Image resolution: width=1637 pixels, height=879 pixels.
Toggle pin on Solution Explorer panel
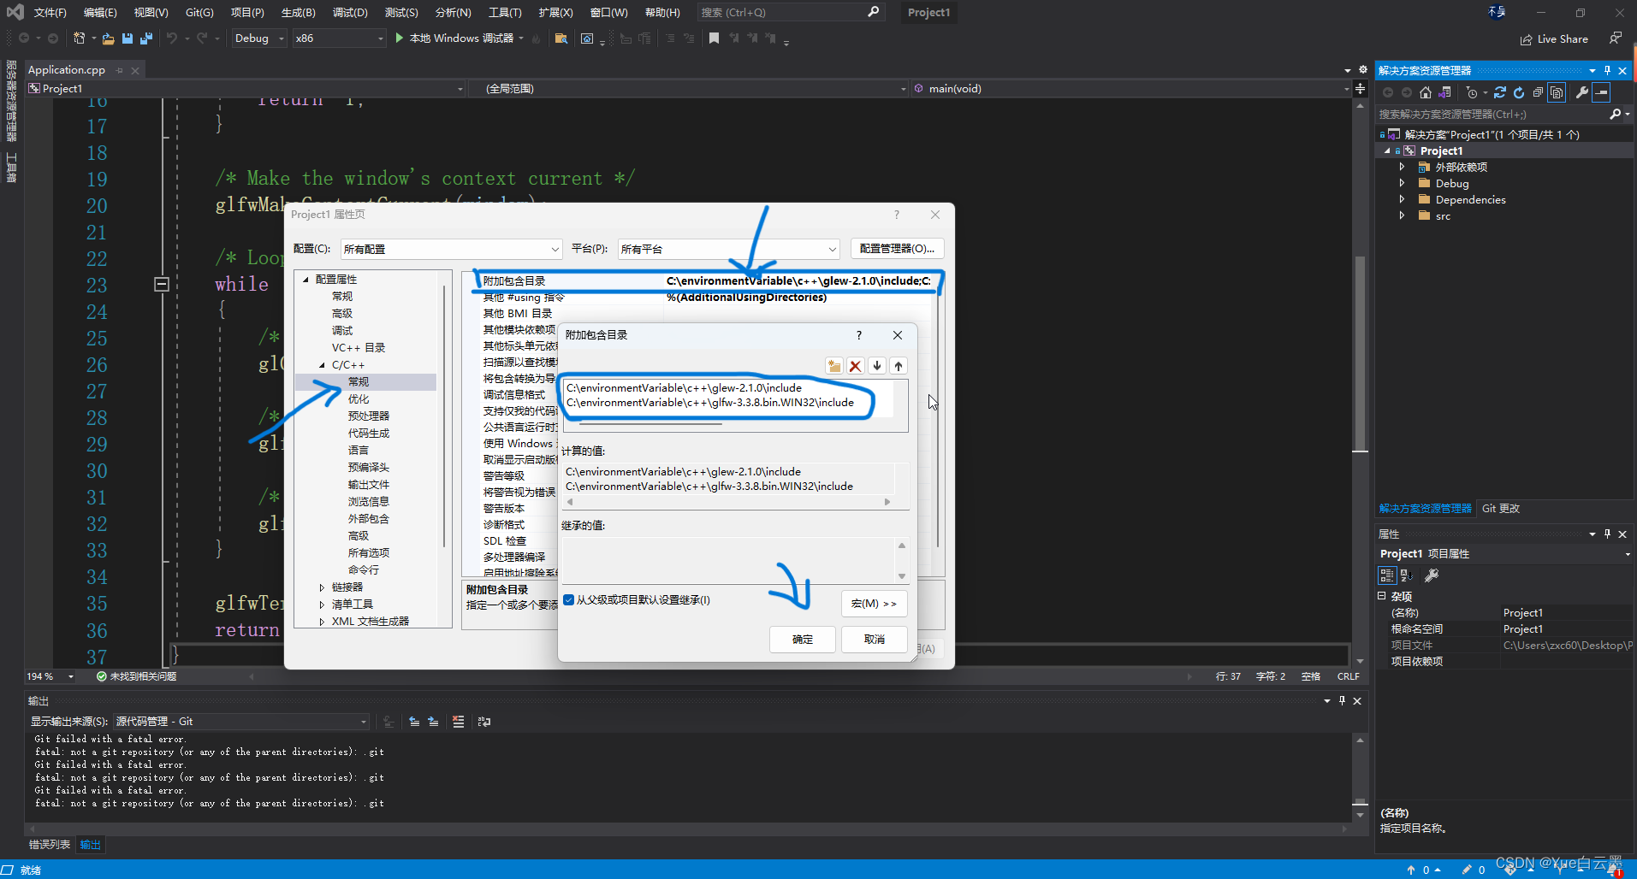tap(1608, 70)
